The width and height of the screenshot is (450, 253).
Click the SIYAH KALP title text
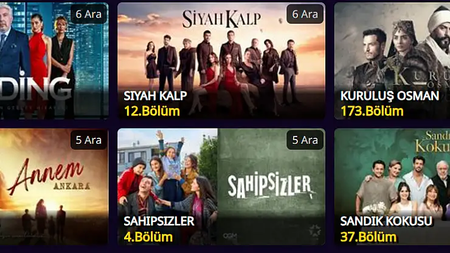point(155,96)
